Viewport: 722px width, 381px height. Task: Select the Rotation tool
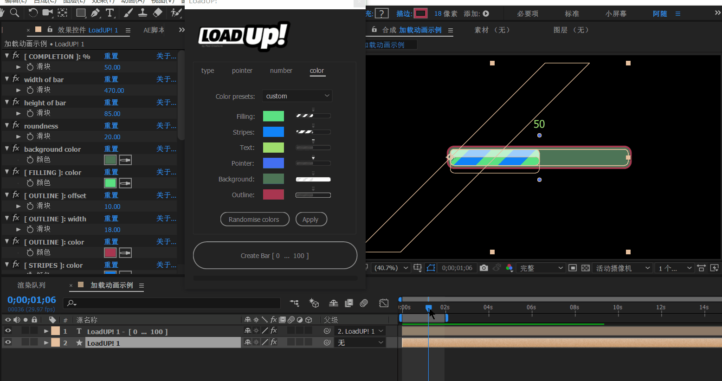click(x=32, y=13)
